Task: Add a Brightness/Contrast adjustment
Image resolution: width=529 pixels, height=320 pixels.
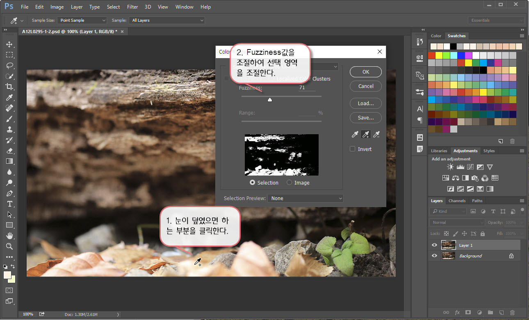Action: pos(451,167)
